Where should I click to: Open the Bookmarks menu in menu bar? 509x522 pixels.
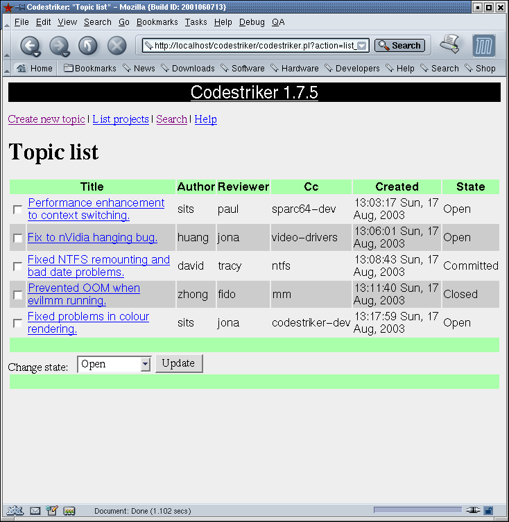tap(157, 22)
